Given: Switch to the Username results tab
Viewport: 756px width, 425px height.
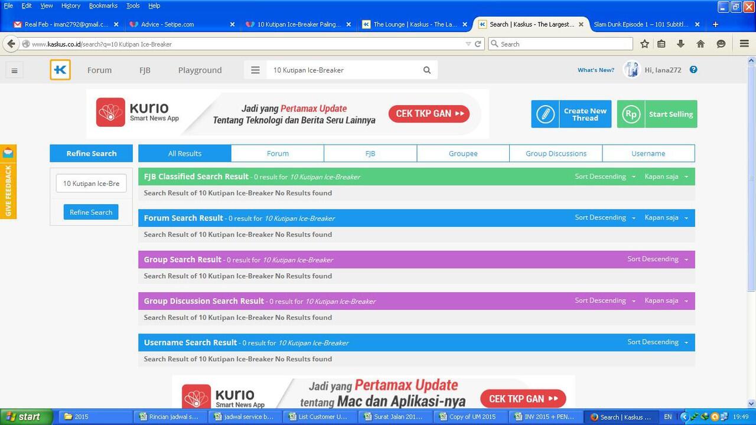Looking at the screenshot, I should coord(649,153).
